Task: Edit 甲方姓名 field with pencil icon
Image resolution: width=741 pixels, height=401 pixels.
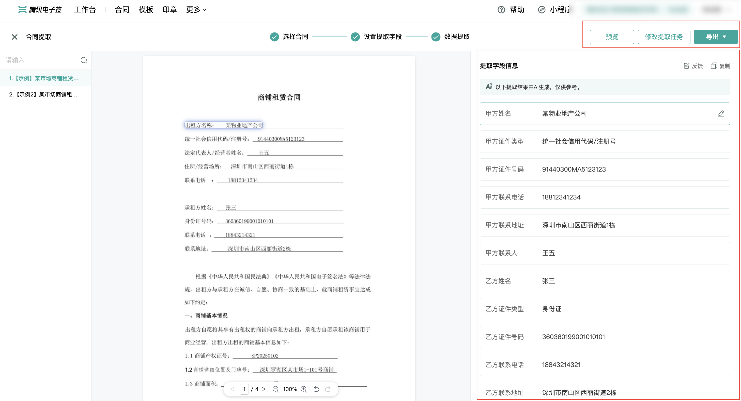Action: click(x=721, y=114)
